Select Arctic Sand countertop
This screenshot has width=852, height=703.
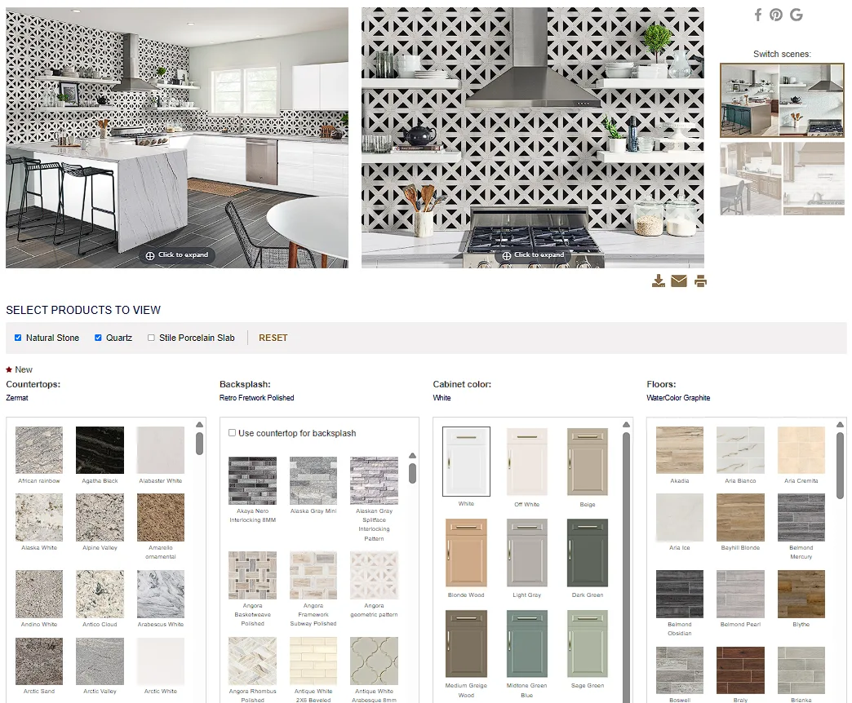coord(39,661)
